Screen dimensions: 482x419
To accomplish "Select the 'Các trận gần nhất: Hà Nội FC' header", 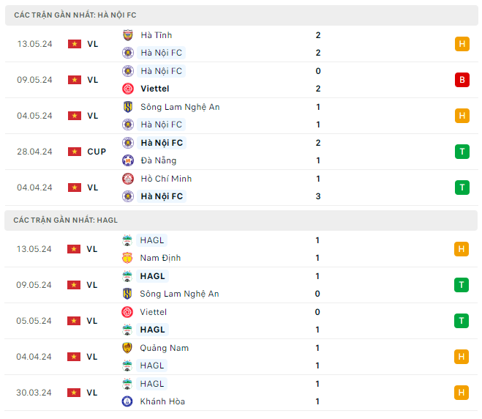I will click(75, 15).
